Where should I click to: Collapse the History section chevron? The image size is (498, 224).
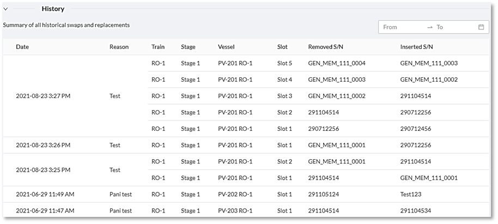(5, 9)
